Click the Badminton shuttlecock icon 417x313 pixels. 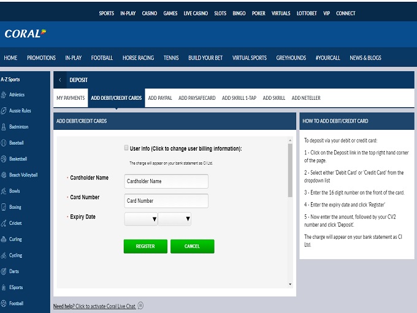click(x=4, y=127)
